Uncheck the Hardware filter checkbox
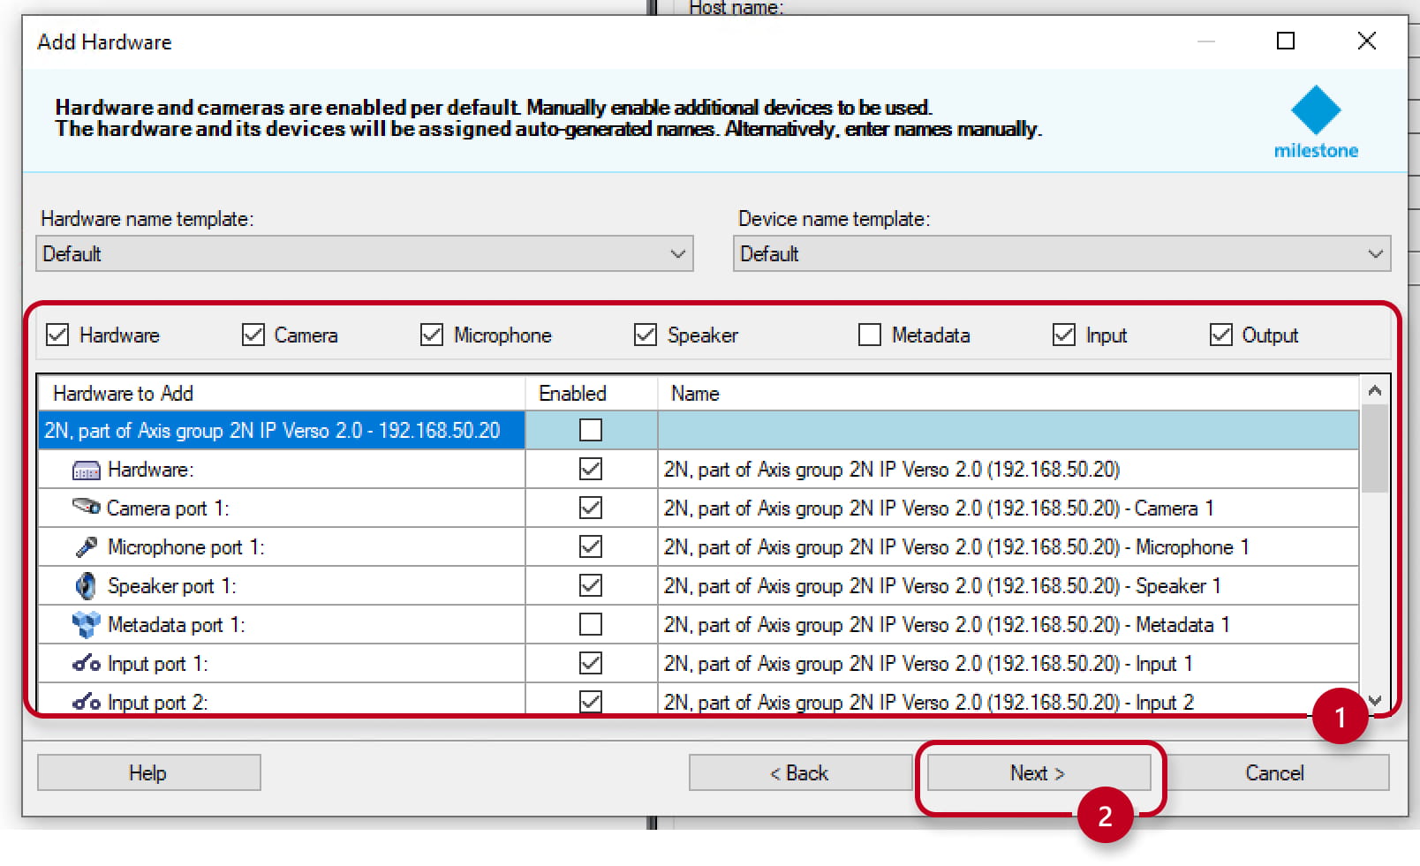 (x=57, y=335)
